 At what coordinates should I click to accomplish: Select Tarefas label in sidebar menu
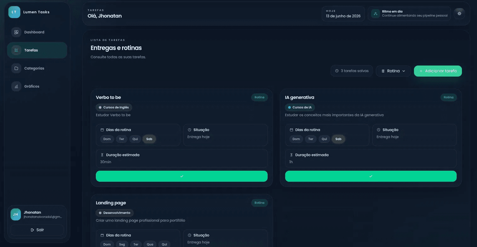[x=31, y=50]
